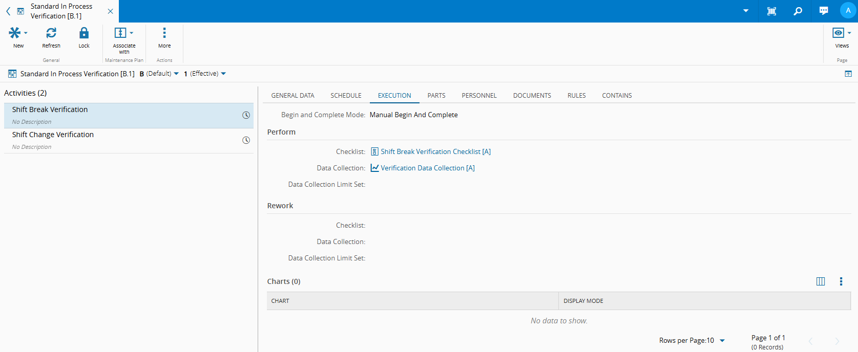
Task: Click the search magnifier icon in header
Action: coord(798,11)
